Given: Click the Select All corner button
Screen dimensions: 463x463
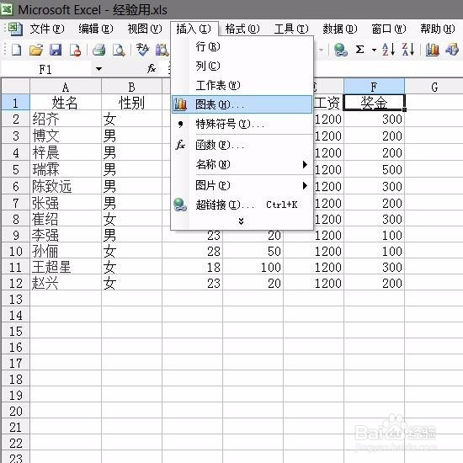Looking at the screenshot, I should coord(16,87).
